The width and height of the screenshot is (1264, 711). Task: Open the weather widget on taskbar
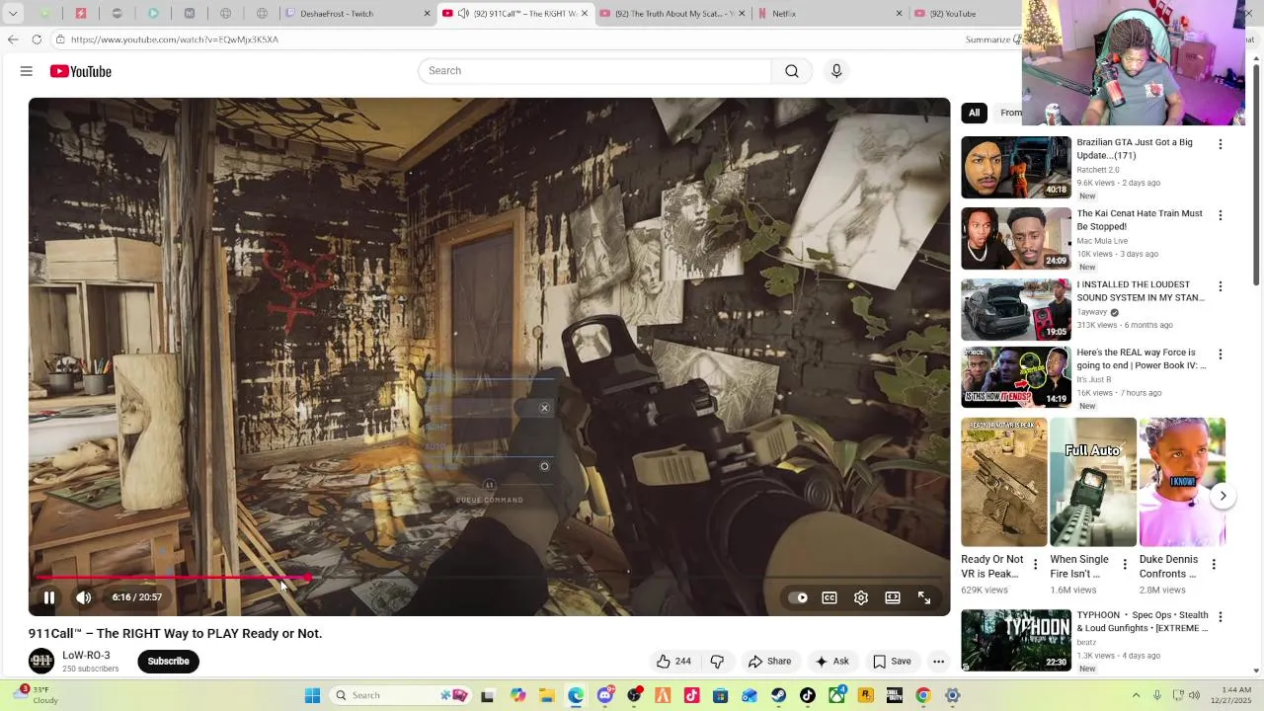[34, 695]
